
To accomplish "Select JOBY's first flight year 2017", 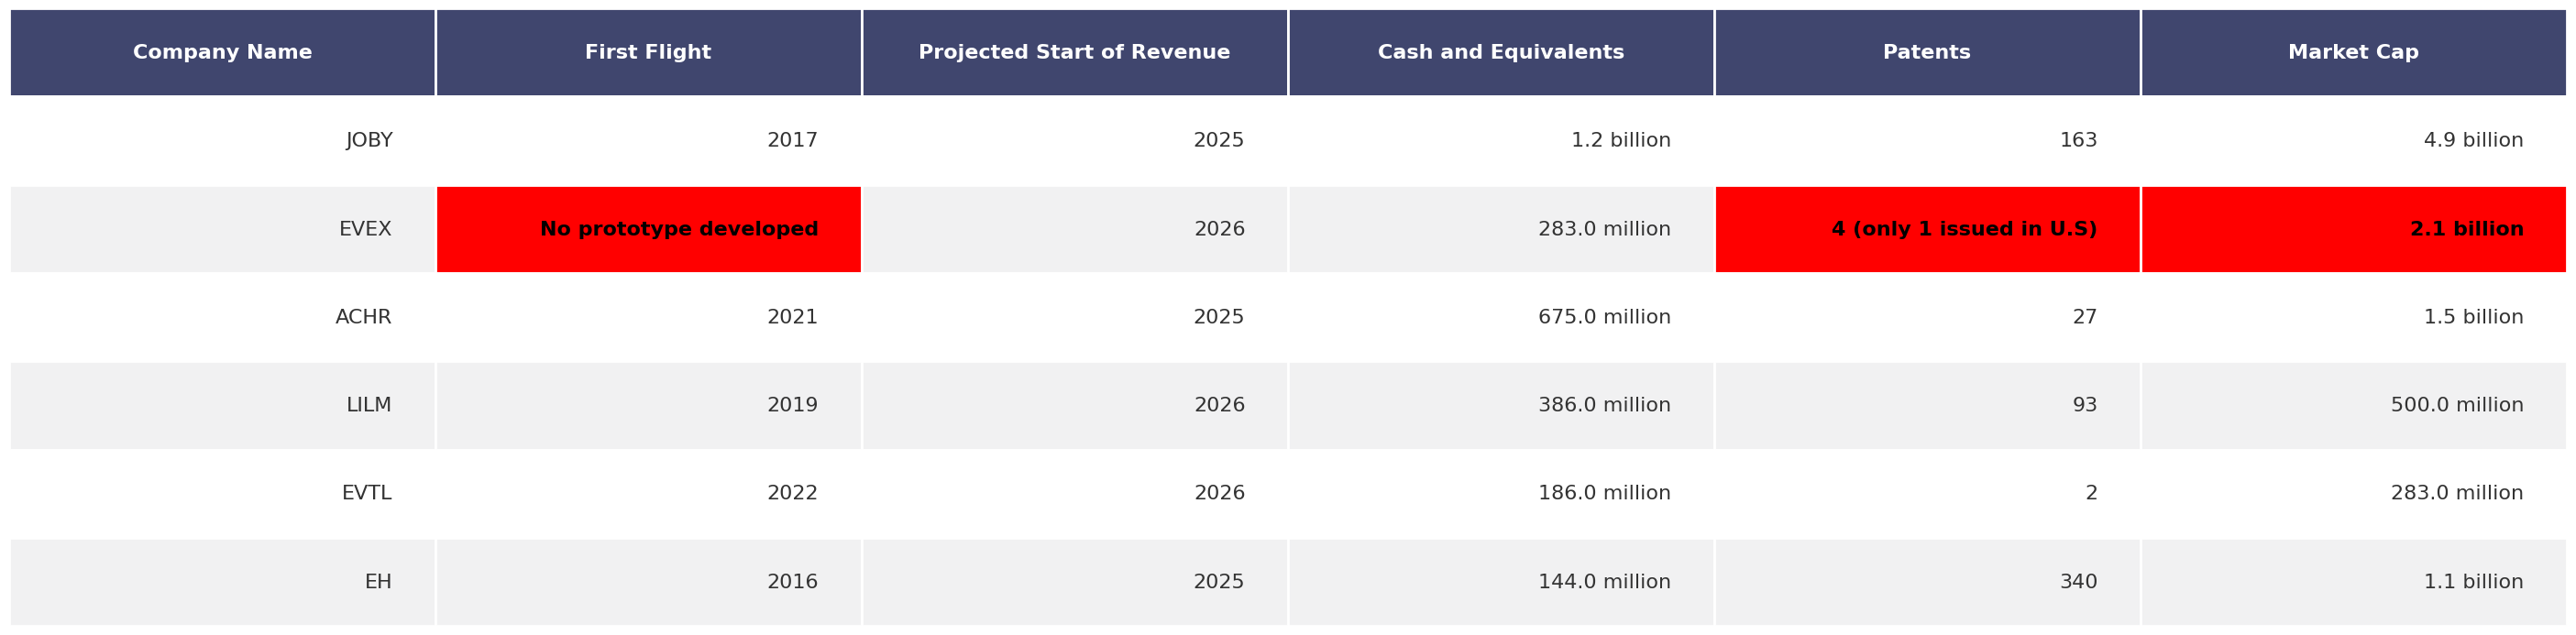I will point(648,141).
